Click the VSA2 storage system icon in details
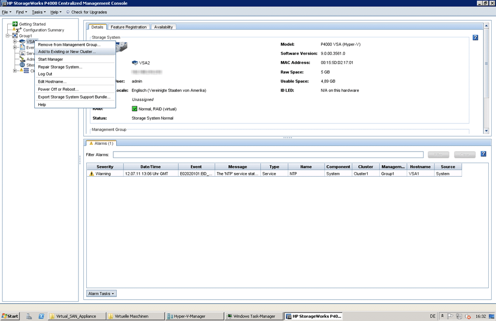 click(135, 62)
